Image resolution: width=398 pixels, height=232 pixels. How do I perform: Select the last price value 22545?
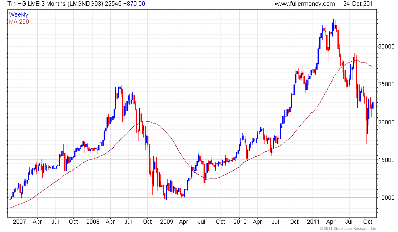coord(113,4)
